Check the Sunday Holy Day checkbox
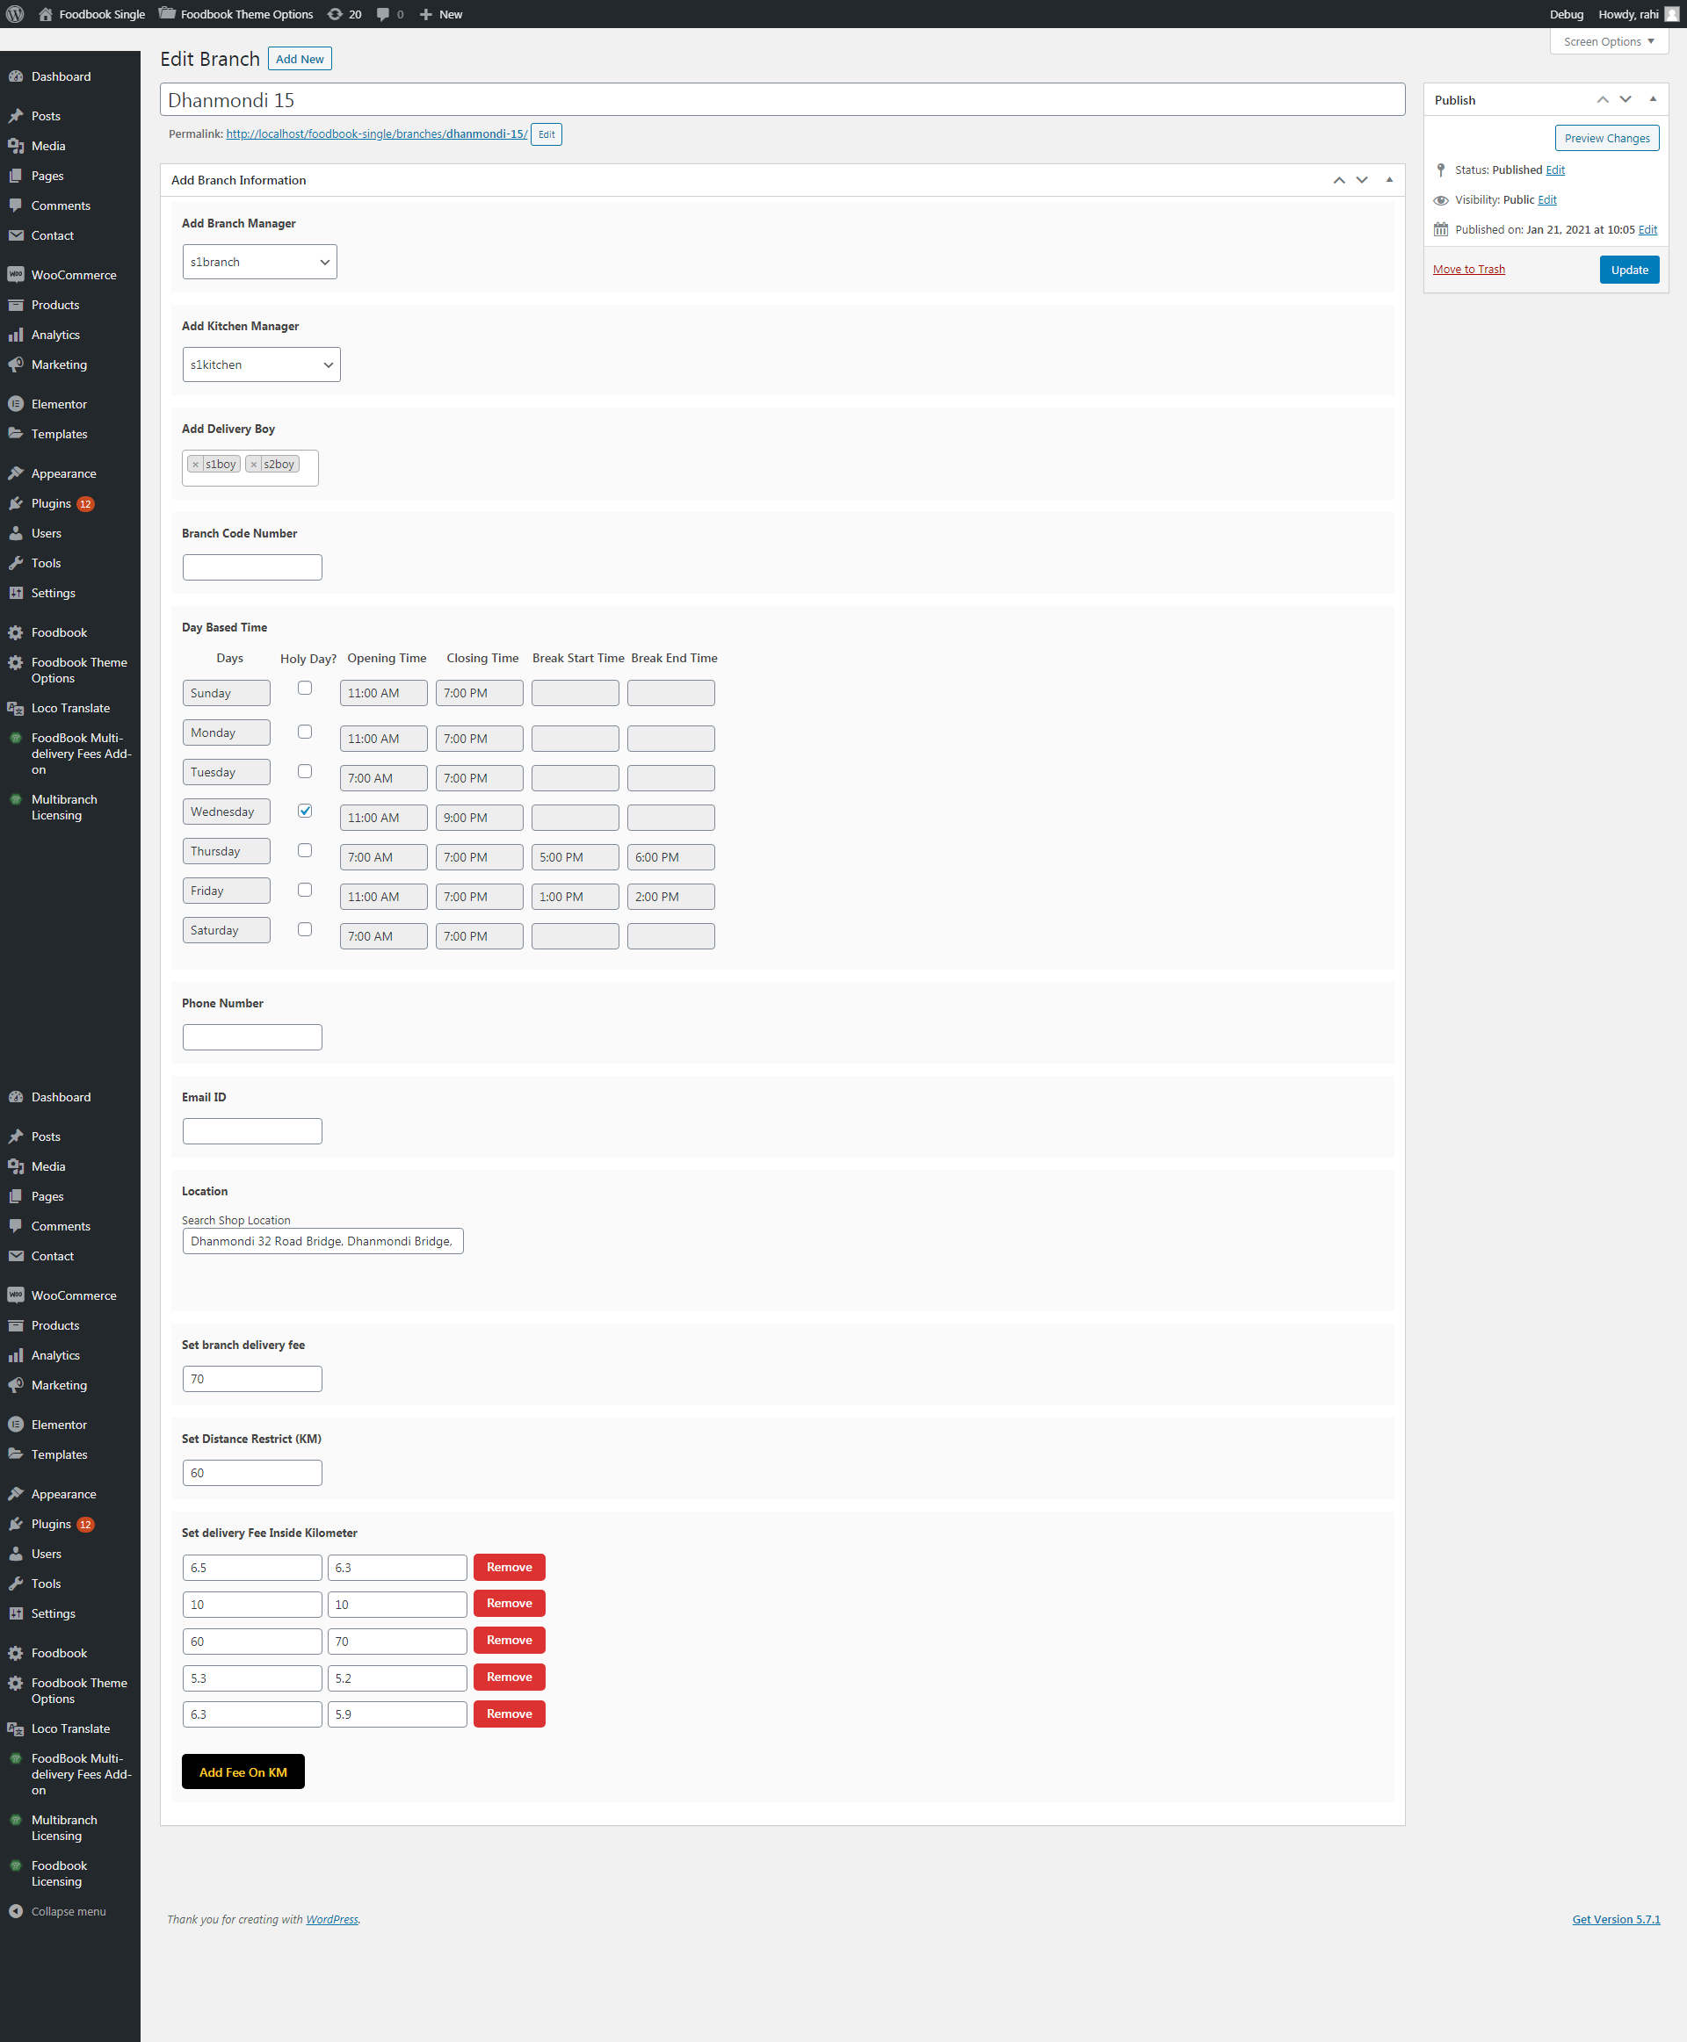The width and height of the screenshot is (1687, 2042). [305, 688]
